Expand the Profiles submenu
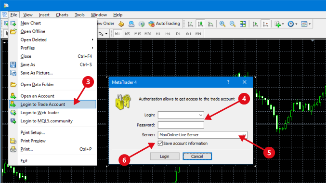 point(92,48)
